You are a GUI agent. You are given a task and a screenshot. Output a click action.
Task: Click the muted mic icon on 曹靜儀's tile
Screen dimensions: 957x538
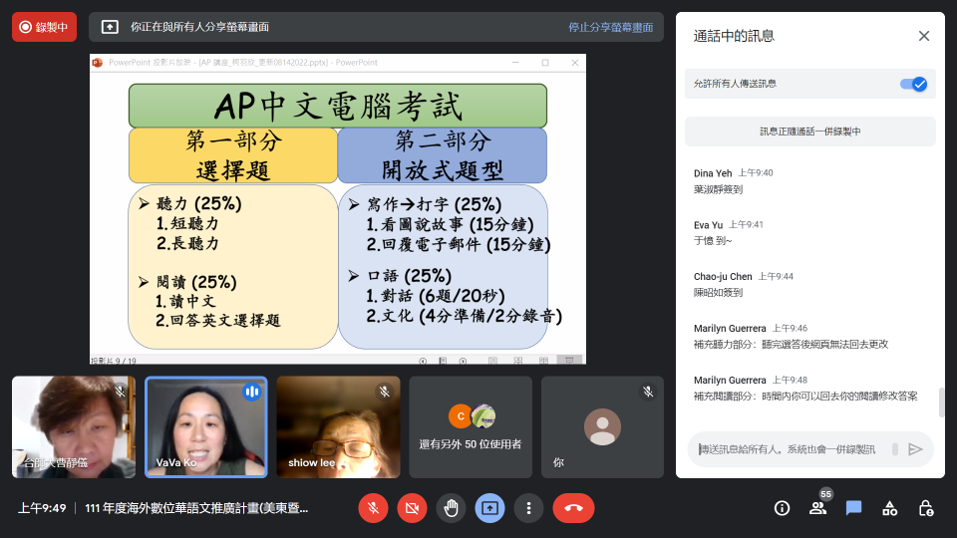coord(120,392)
